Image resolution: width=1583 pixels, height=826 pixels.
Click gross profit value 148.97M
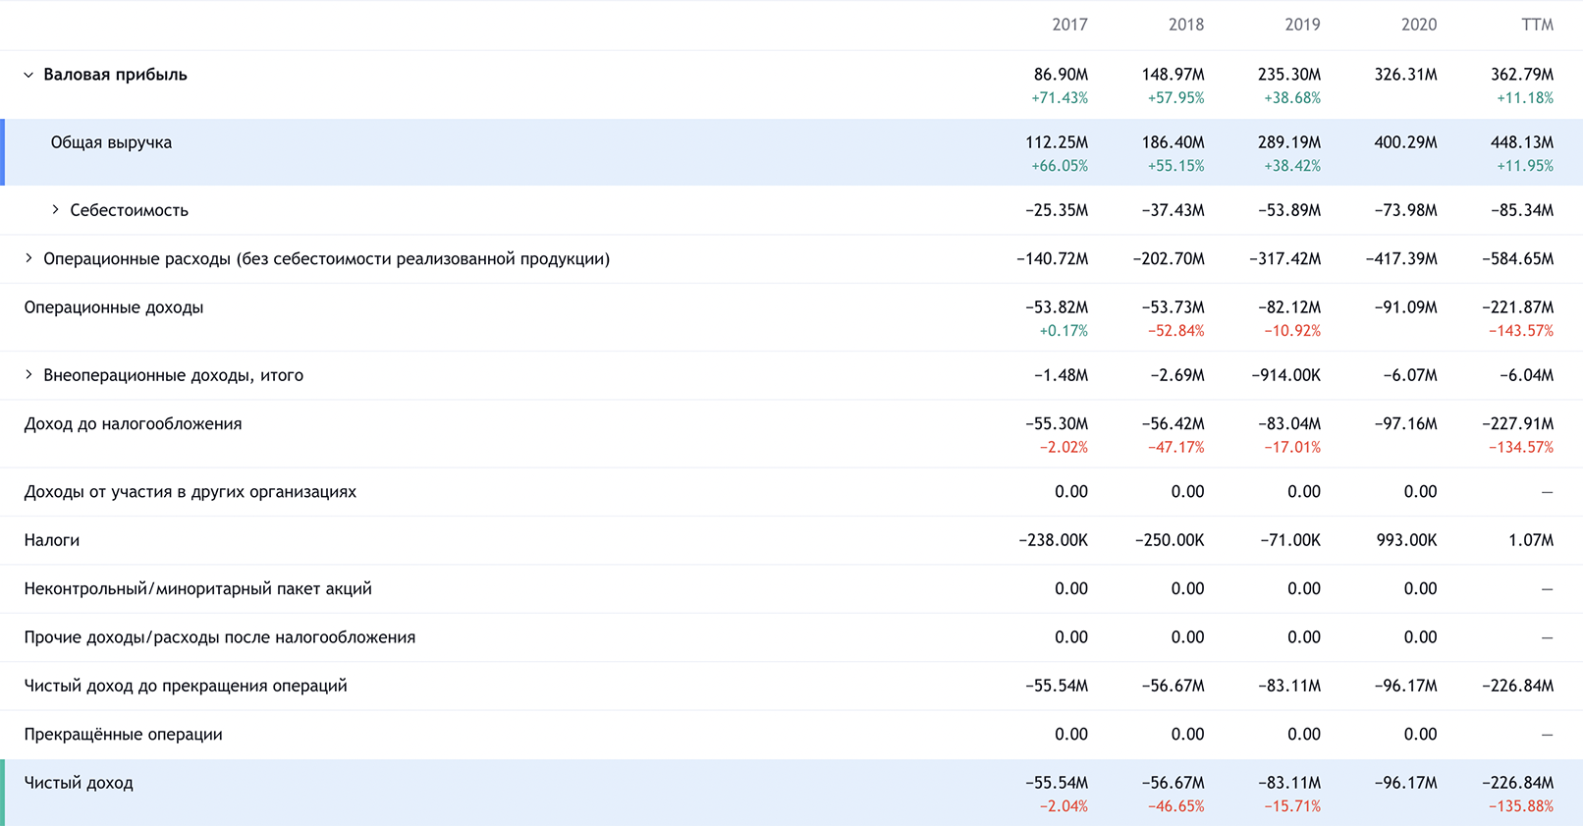pyautogui.click(x=1173, y=75)
